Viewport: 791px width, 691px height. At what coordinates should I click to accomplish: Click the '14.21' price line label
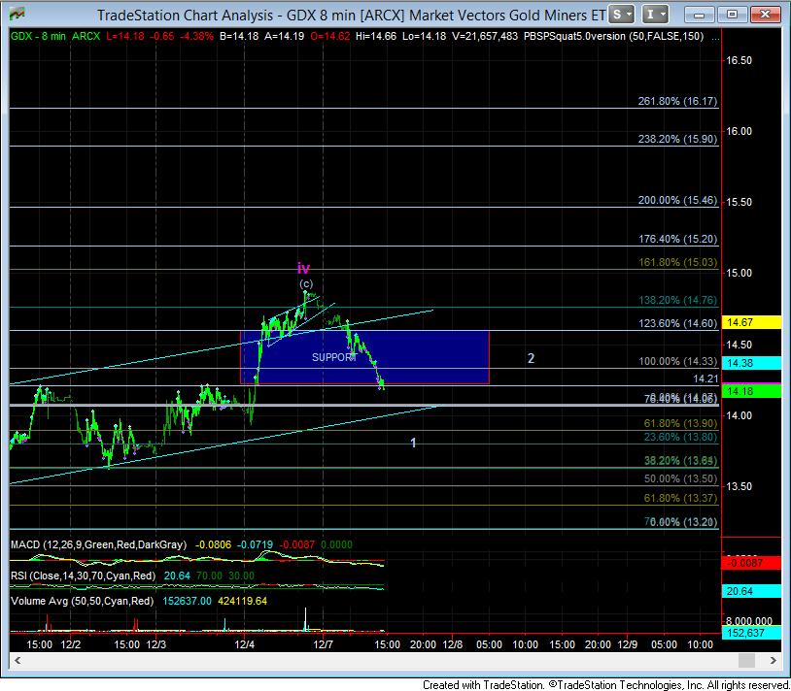(x=705, y=378)
